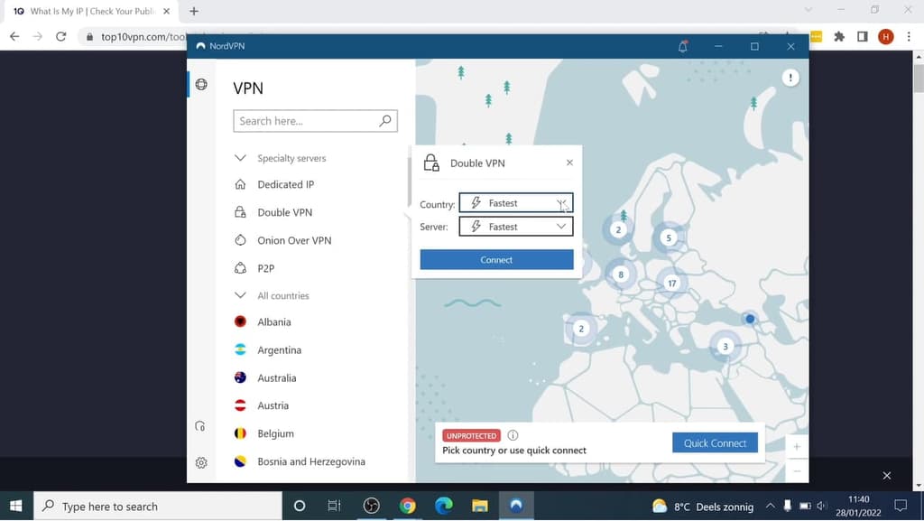924x521 pixels.
Task: Open the shield icon in NordVPN sidebar
Action: click(200, 426)
